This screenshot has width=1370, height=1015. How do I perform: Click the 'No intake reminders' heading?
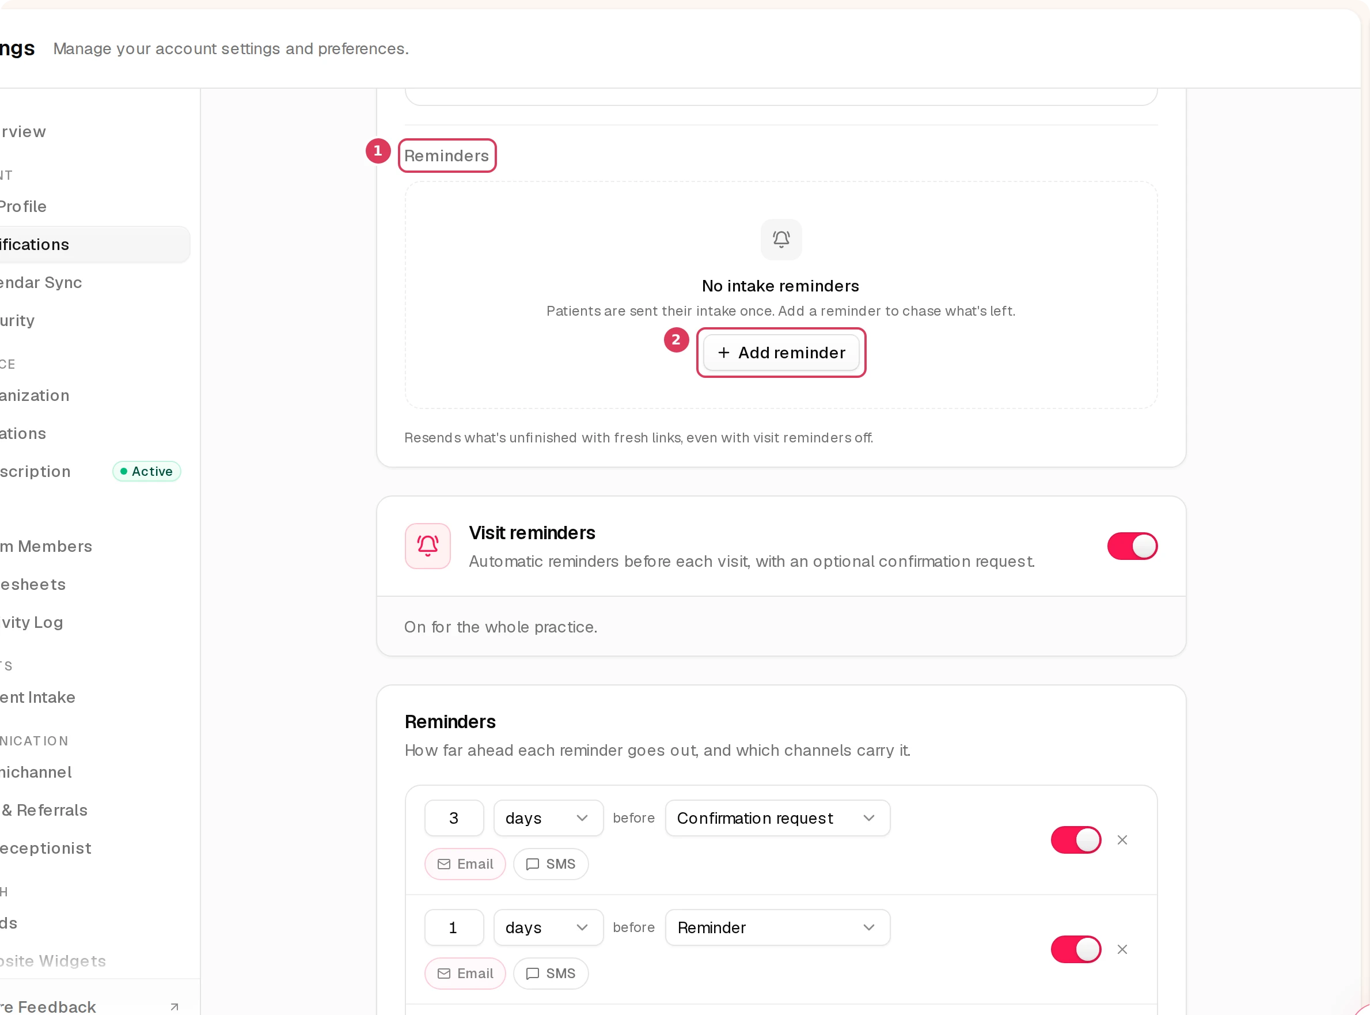pos(780,286)
